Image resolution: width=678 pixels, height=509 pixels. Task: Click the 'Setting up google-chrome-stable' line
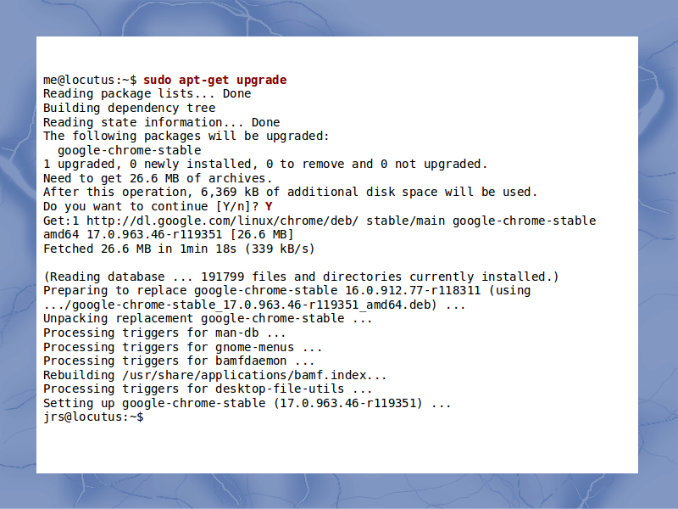(x=247, y=404)
